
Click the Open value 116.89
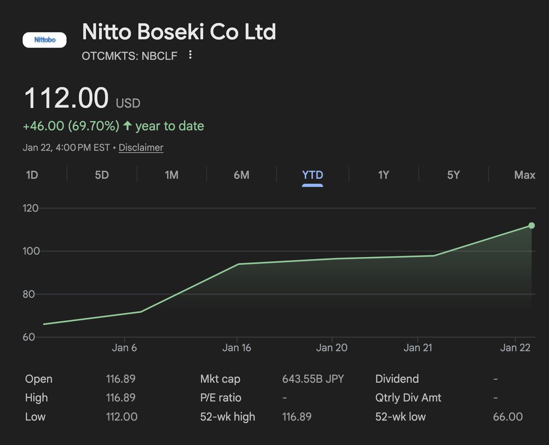tap(121, 379)
